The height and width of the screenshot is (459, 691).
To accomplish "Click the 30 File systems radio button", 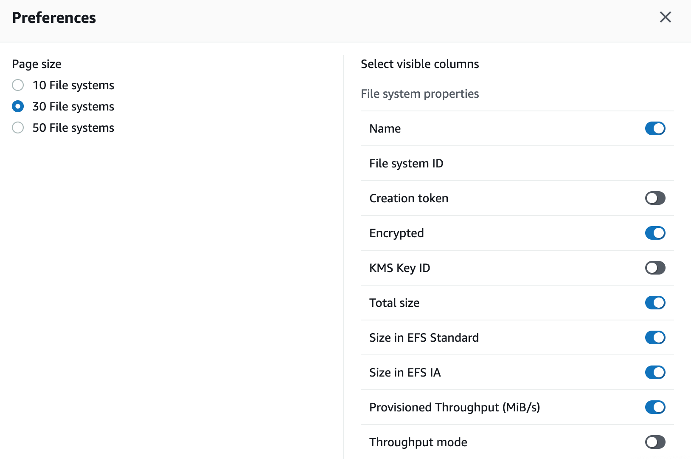I will point(18,106).
